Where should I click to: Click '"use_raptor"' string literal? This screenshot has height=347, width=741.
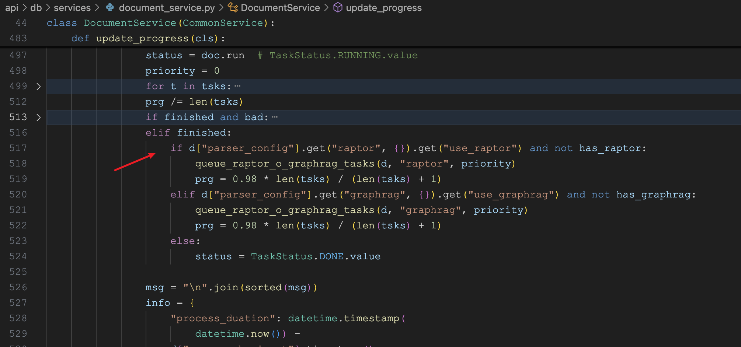[480, 148]
